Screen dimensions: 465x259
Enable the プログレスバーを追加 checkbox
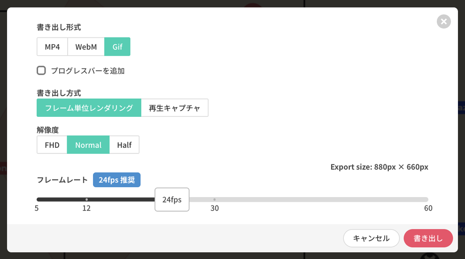pos(41,70)
